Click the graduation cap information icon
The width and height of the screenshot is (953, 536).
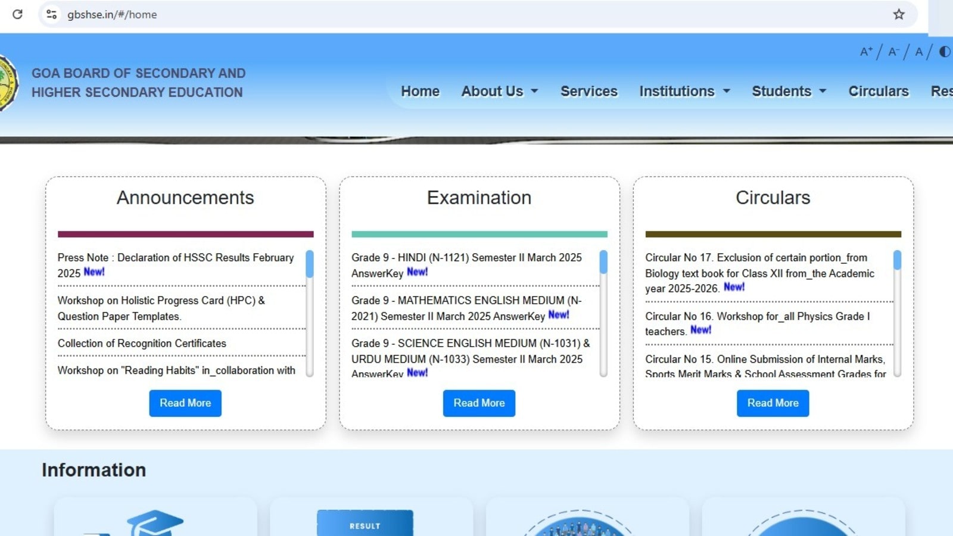tap(154, 523)
